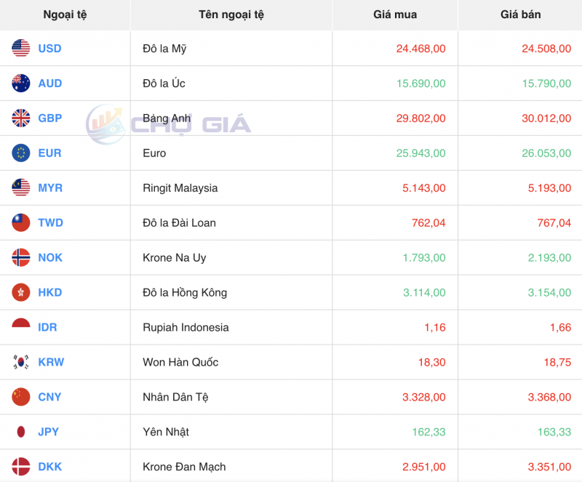Select the KRW South Korean flag icon
The image size is (582, 482).
tap(18, 362)
